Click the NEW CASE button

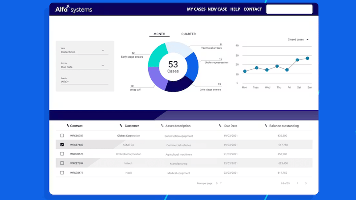point(217,9)
